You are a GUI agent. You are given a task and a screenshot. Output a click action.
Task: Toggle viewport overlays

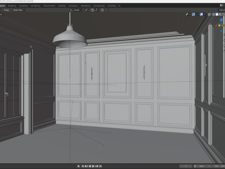pos(202,15)
